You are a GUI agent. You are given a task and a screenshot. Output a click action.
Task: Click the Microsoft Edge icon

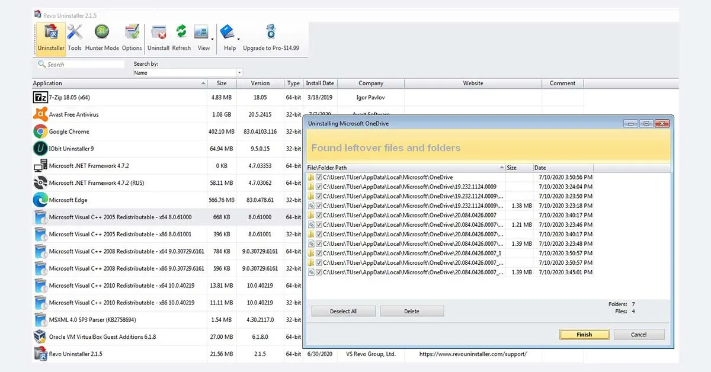pos(40,200)
